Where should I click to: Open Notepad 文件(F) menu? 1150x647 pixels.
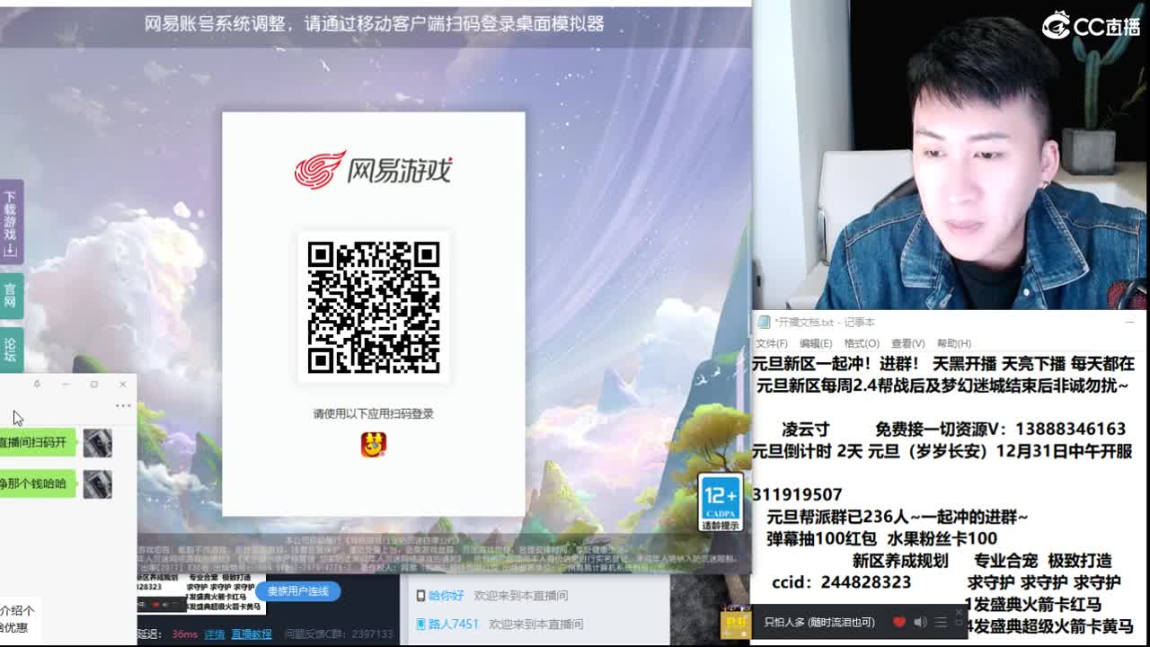click(772, 343)
